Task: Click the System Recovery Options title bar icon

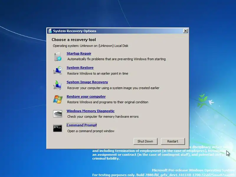Action: [50, 31]
